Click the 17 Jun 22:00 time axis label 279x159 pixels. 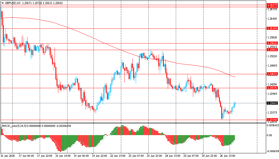coord(45,156)
